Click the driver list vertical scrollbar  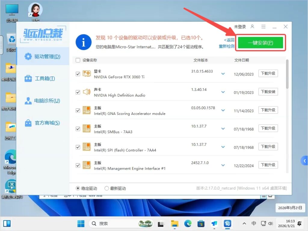287,74
